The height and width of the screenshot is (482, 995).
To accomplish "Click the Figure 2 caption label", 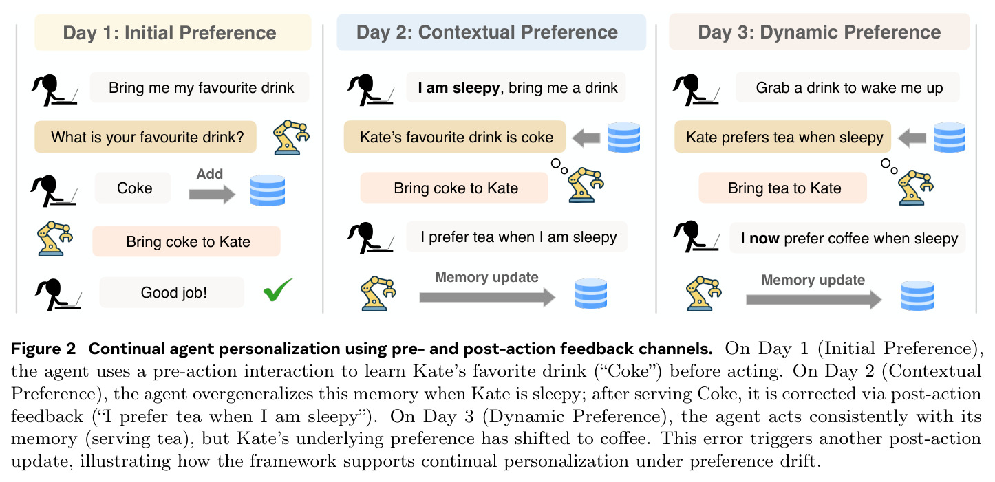I will (x=43, y=350).
